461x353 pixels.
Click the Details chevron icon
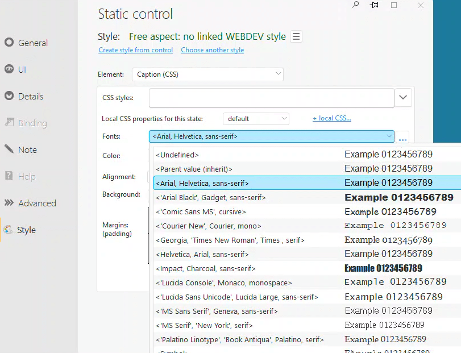pos(9,96)
